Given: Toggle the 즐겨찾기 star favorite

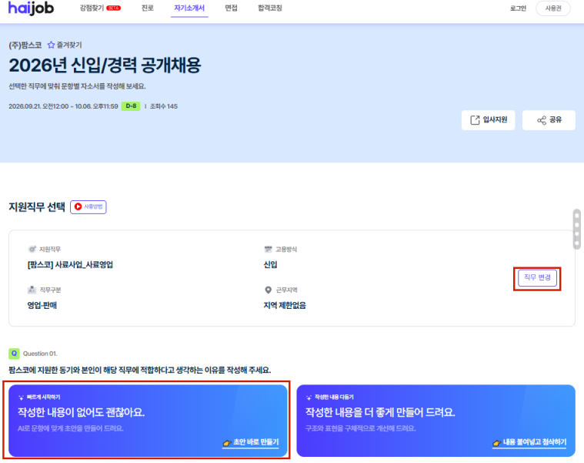Looking at the screenshot, I should click(51, 45).
